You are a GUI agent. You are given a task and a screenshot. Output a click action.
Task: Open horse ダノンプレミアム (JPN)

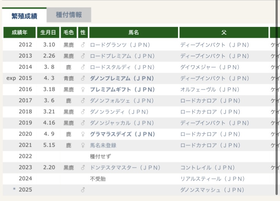click(122, 78)
